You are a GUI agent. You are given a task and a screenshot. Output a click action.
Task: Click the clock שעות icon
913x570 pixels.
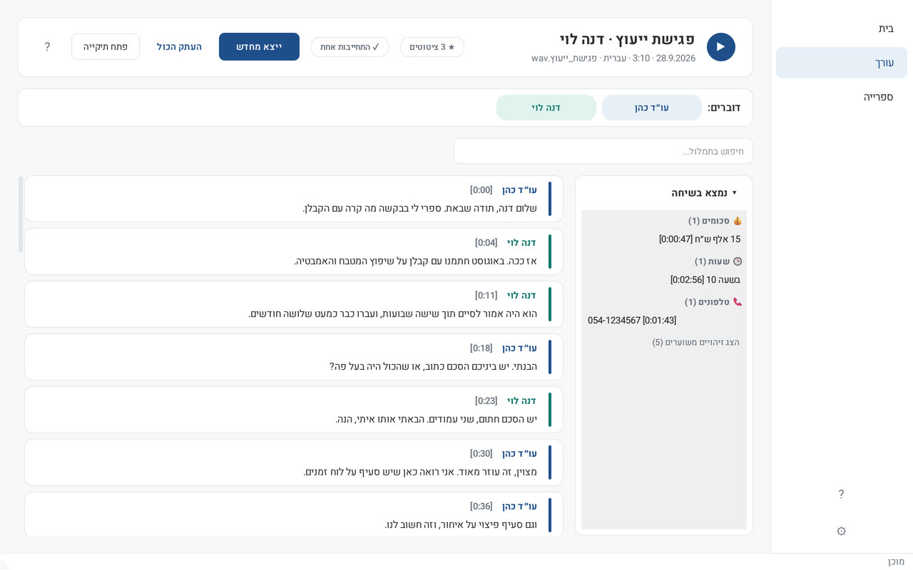point(738,261)
